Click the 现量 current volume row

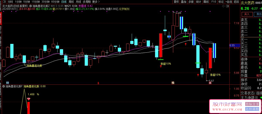(x=251, y=71)
